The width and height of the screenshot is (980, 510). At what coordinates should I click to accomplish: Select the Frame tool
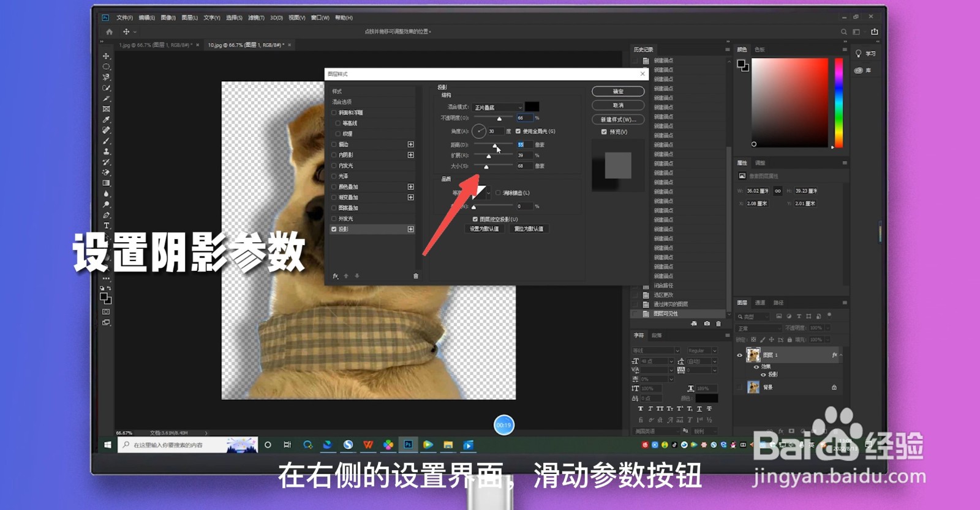point(106,109)
